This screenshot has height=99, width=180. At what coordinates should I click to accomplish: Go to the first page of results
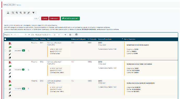[11, 35]
